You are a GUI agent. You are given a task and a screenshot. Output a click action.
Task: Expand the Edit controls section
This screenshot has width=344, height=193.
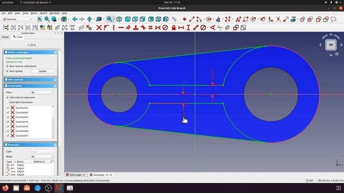click(55, 80)
